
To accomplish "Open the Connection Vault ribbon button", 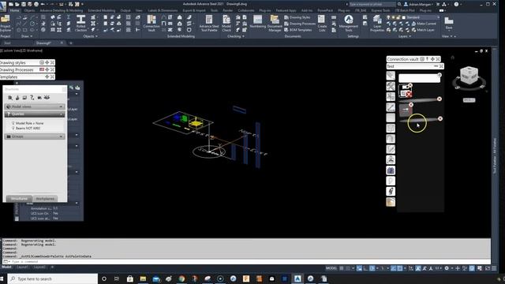I will point(151,23).
